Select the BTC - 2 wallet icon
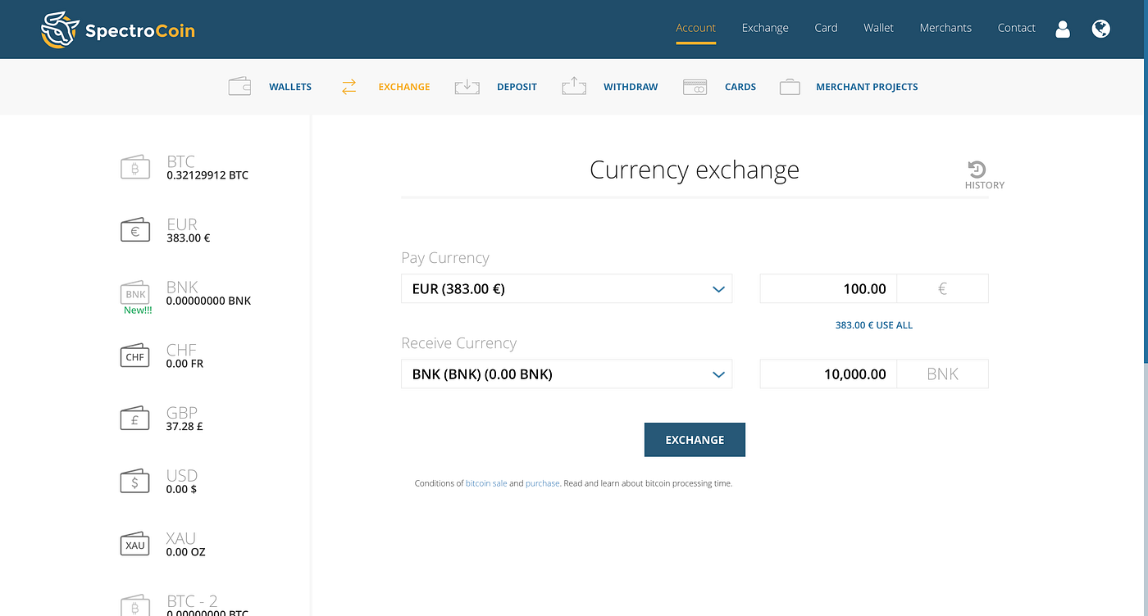Image resolution: width=1148 pixels, height=616 pixels. 135,605
